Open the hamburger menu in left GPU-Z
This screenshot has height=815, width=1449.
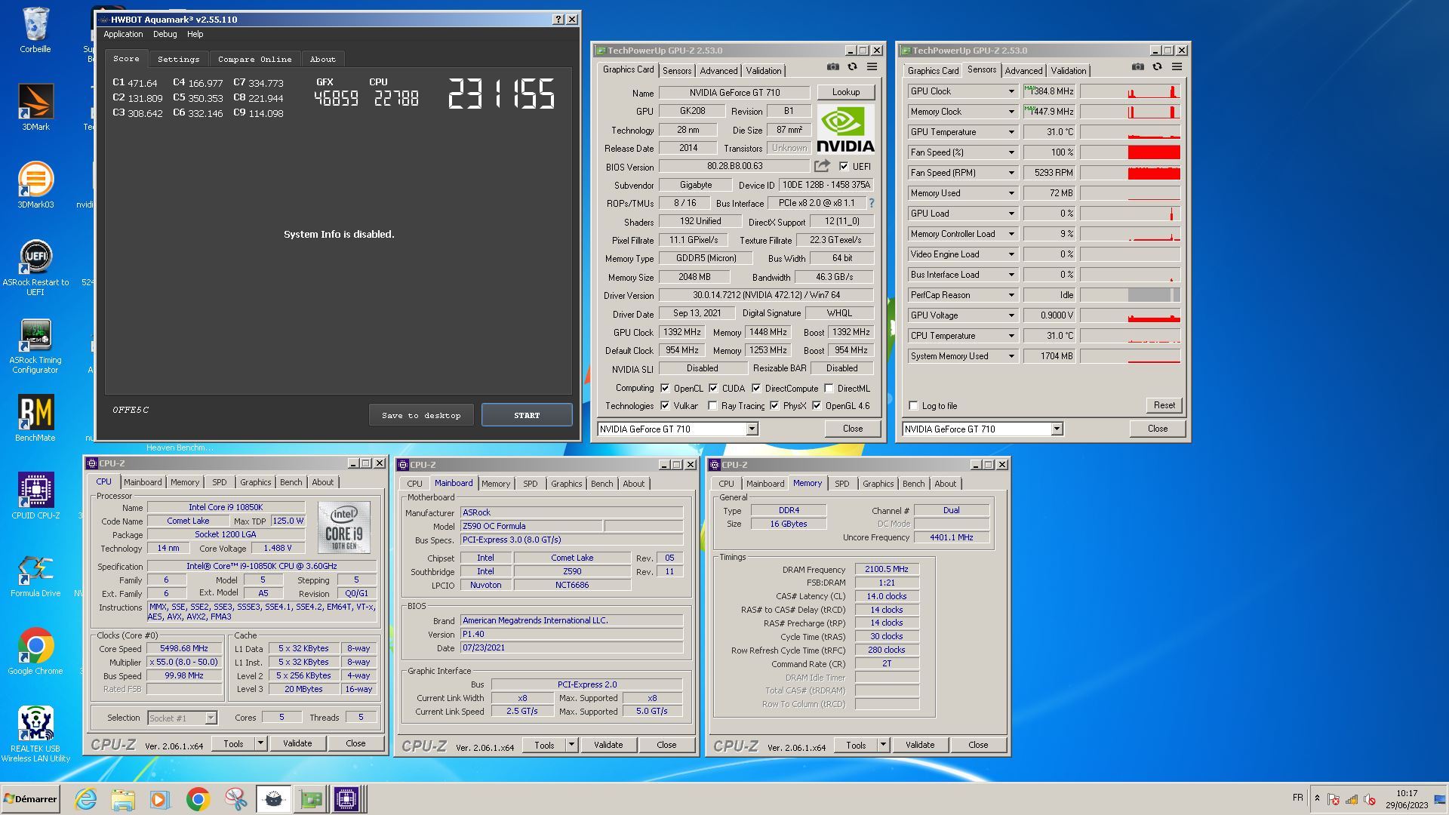click(x=872, y=67)
